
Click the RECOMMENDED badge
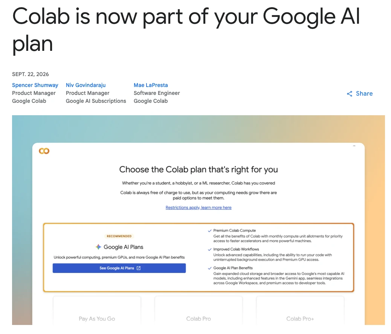[x=119, y=236]
